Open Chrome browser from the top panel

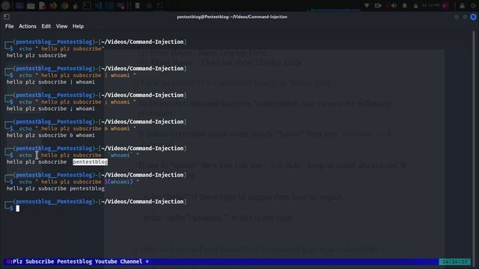click(64, 5)
